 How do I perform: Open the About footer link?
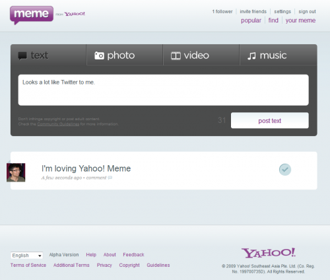pyautogui.click(x=110, y=255)
